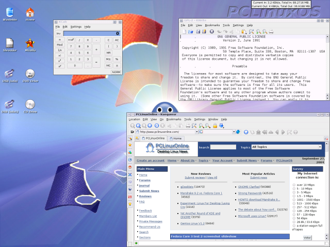Click the Print icon in KWrite toolbar

(271, 31)
